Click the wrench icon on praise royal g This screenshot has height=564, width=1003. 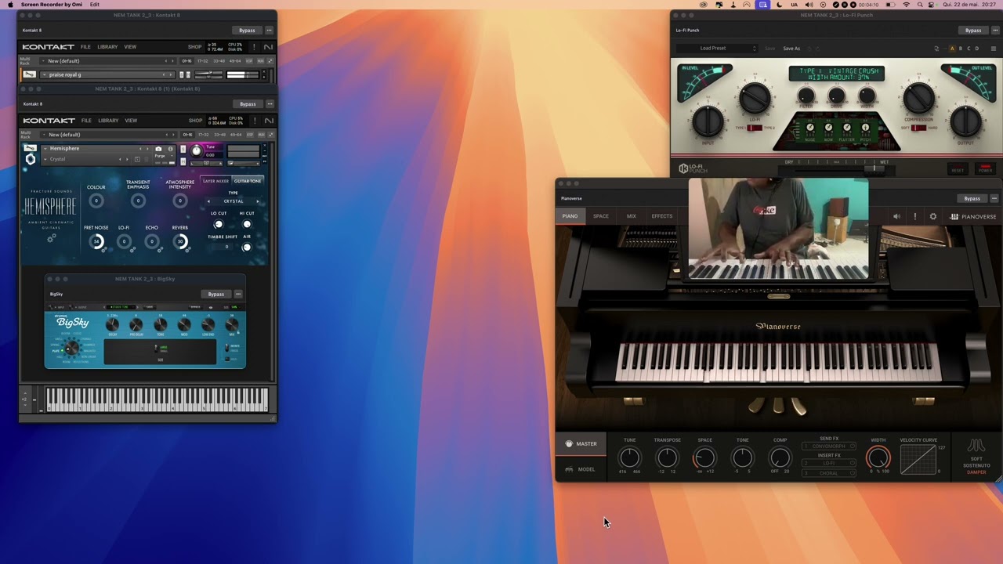tap(29, 74)
